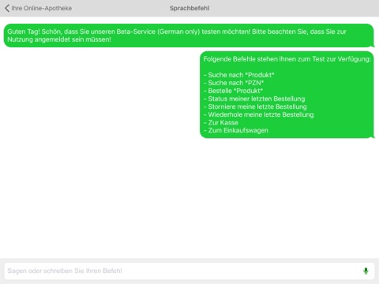Click 'Status meiner letzten Bestellung' line
379x284 pixels.
254,99
